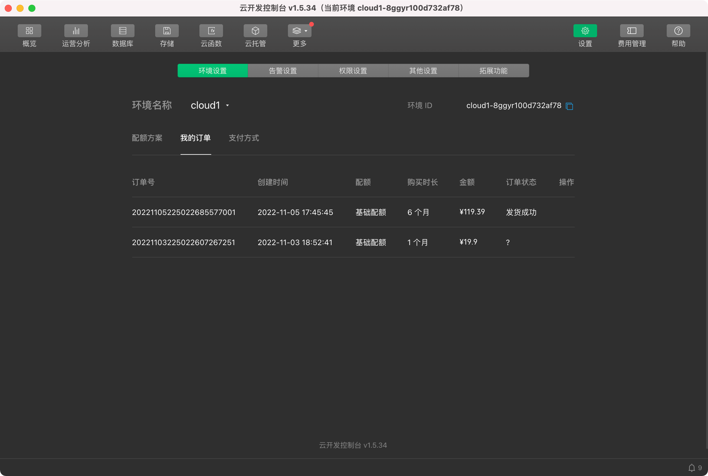Image resolution: width=708 pixels, height=476 pixels.
Task: Open the 云托管 cloud hosting icon
Action: coord(255,31)
